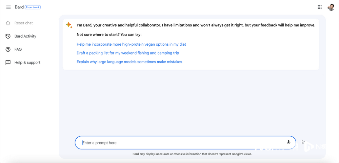339x163 pixels.
Task: Select the weekend fishing packing list suggestion
Action: (128, 53)
